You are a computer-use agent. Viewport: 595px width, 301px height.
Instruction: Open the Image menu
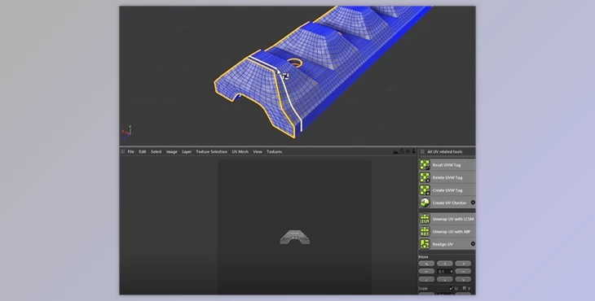click(x=171, y=151)
